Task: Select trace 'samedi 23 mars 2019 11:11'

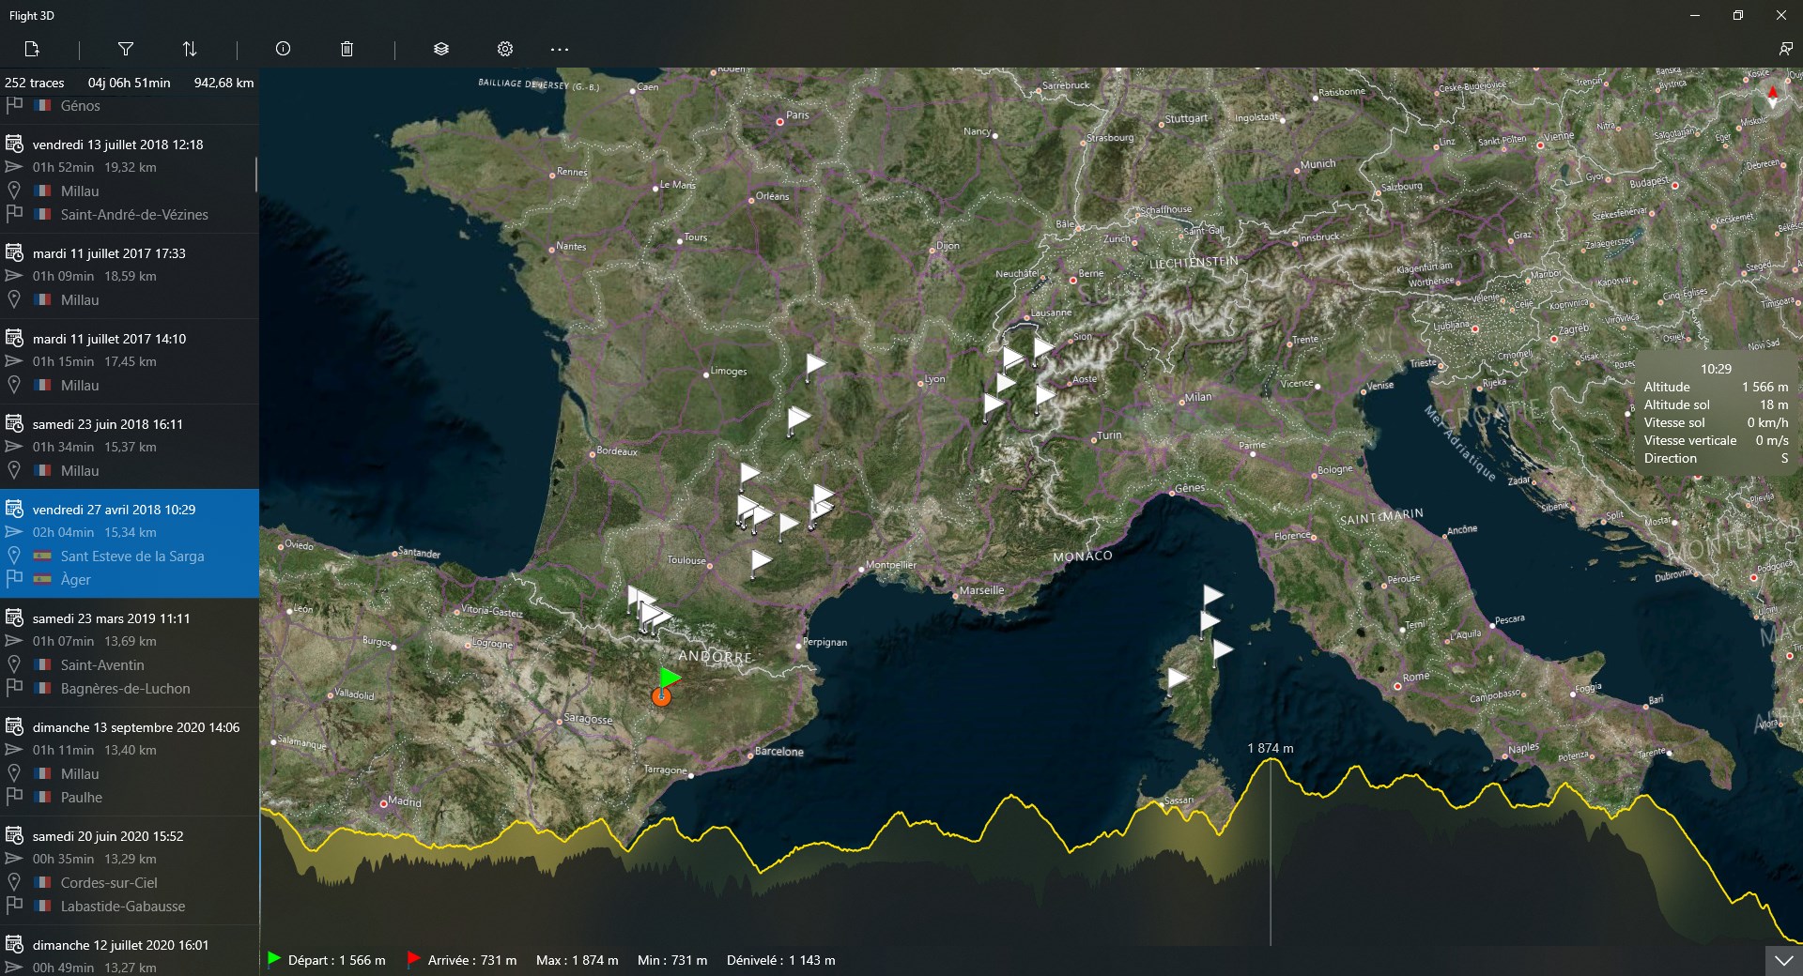Action: [x=130, y=653]
